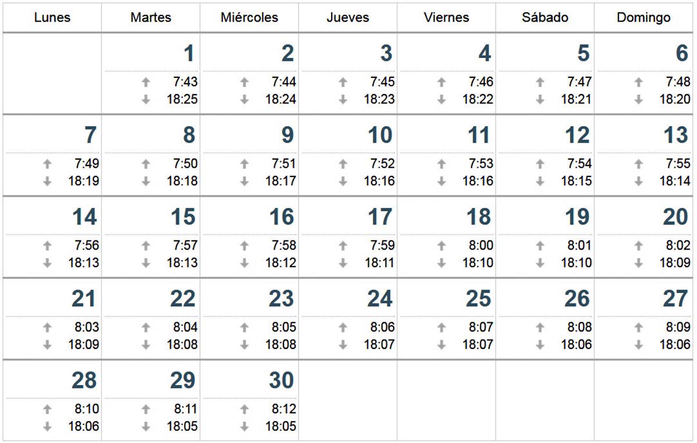Click sunset time 18:25 on day 1
This screenshot has height=443, width=697.
pyautogui.click(x=182, y=99)
